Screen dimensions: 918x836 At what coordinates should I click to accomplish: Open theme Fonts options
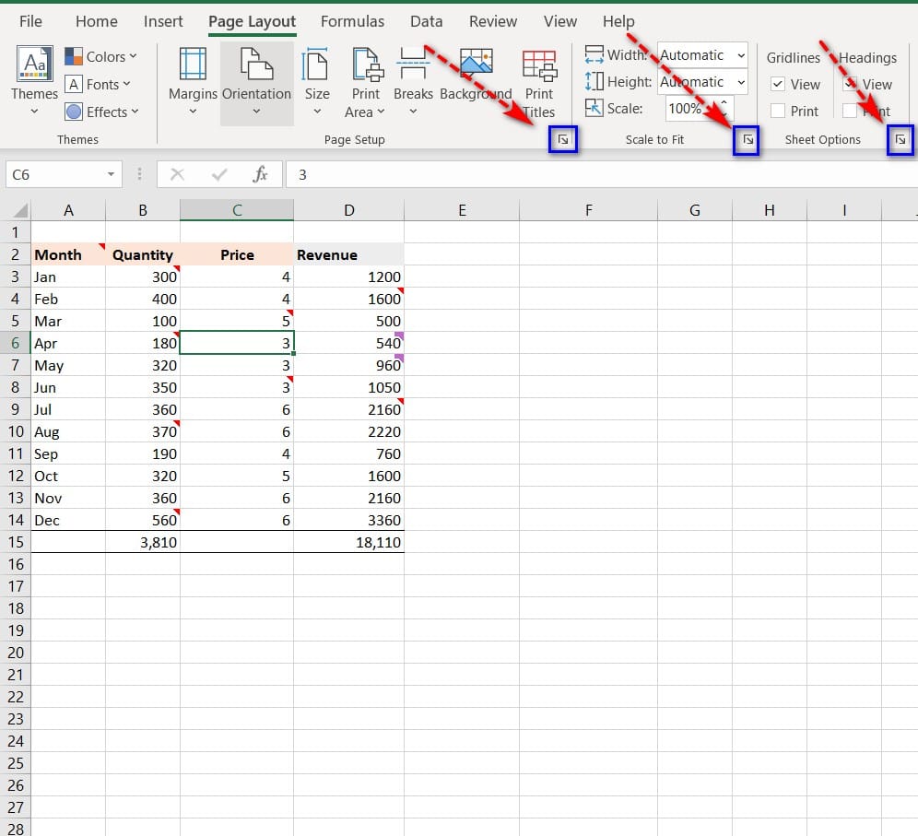click(98, 84)
